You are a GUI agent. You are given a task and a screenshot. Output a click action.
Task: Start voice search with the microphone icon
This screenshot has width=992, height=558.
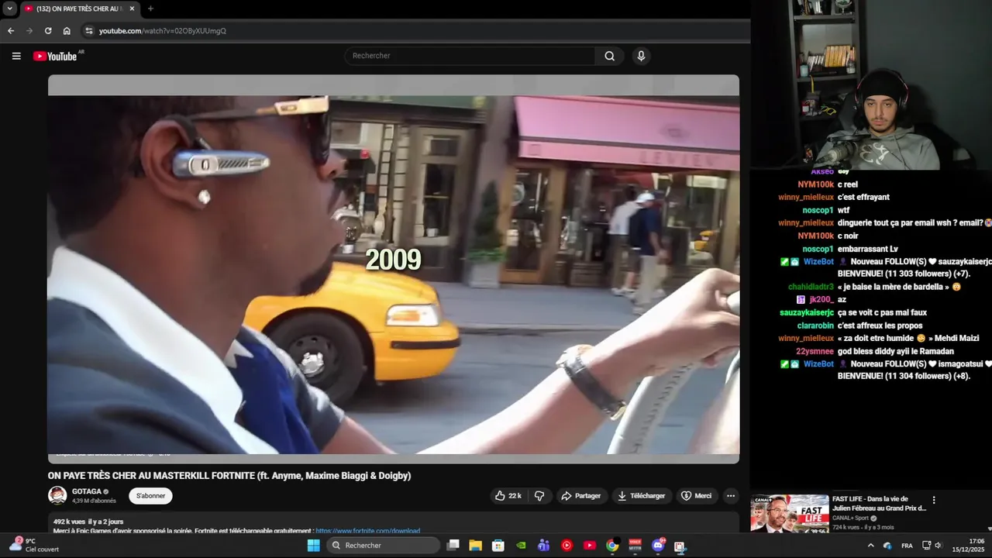pos(640,56)
